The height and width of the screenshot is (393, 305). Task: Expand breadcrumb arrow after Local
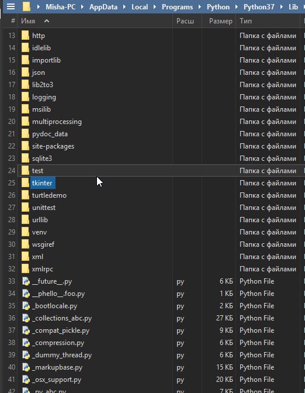point(155,7)
